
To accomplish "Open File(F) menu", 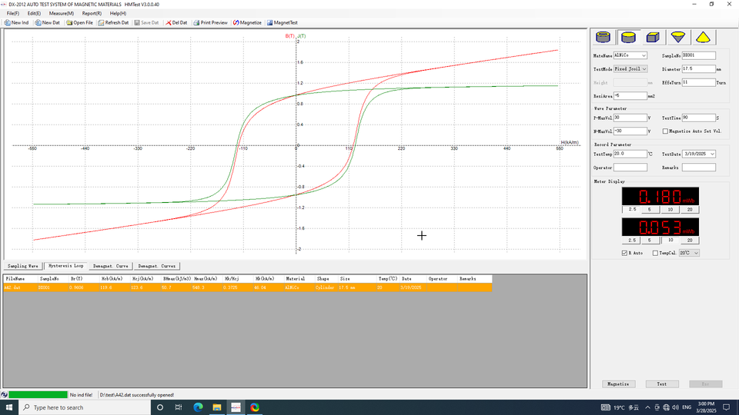I will pyautogui.click(x=13, y=13).
